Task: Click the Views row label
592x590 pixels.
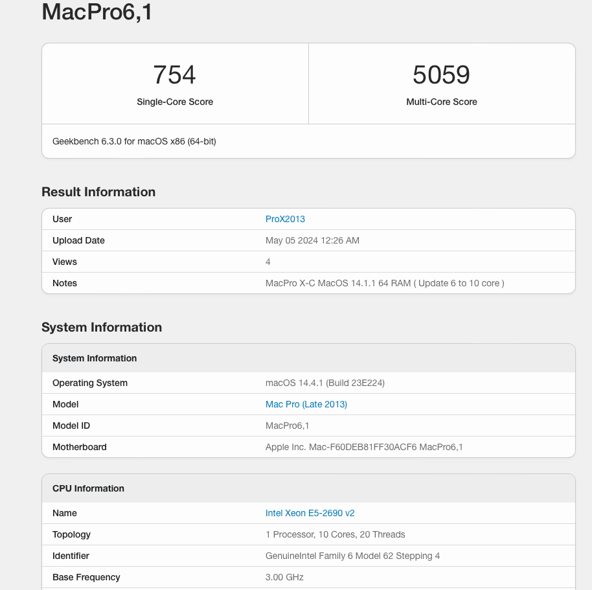Action: tap(65, 262)
